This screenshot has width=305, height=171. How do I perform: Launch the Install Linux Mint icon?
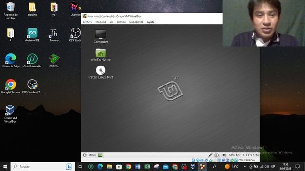101,72
